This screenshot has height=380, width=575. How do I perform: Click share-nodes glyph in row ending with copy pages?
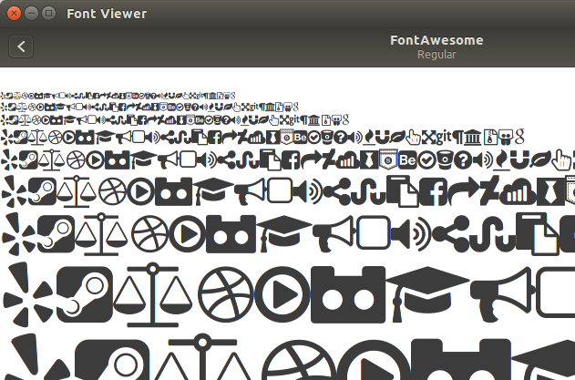click(451, 233)
